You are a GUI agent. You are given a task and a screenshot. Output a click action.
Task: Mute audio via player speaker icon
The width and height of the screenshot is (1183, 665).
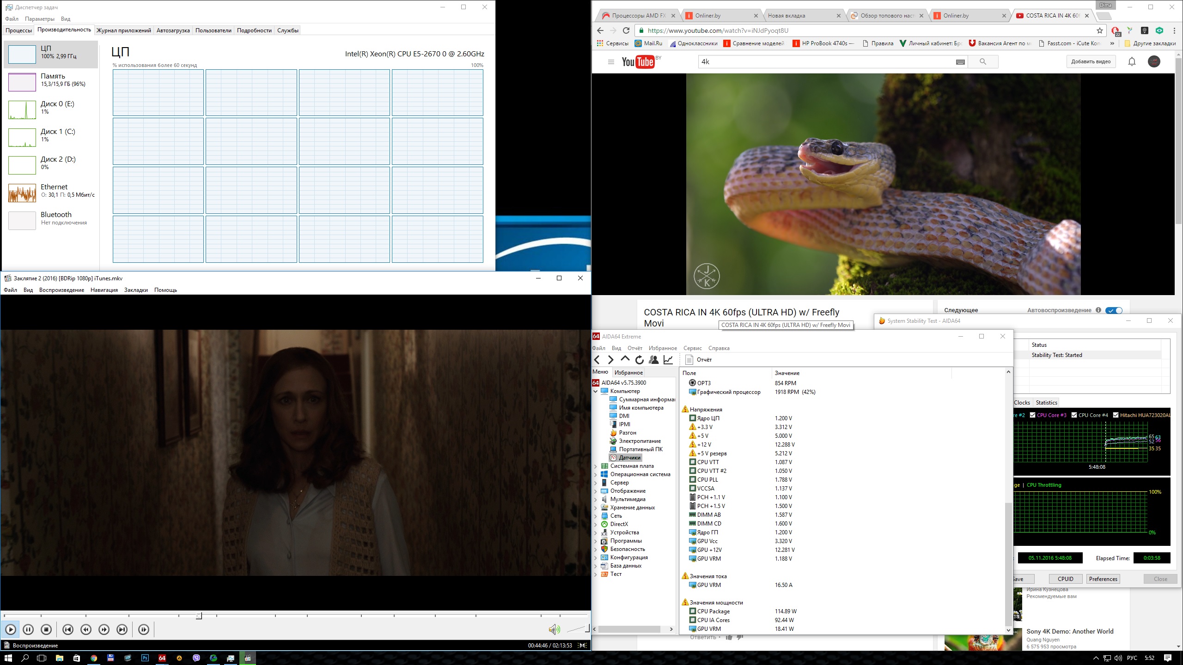554,629
